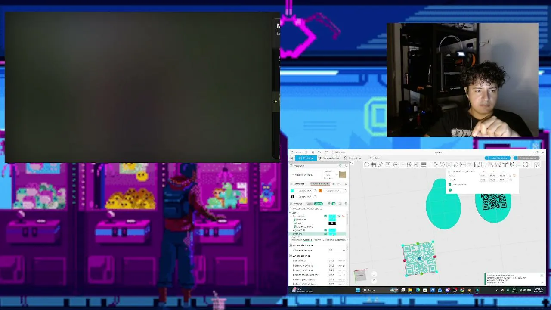551x310 pixels.
Task: Open variable layer height tool
Action: tap(424, 164)
